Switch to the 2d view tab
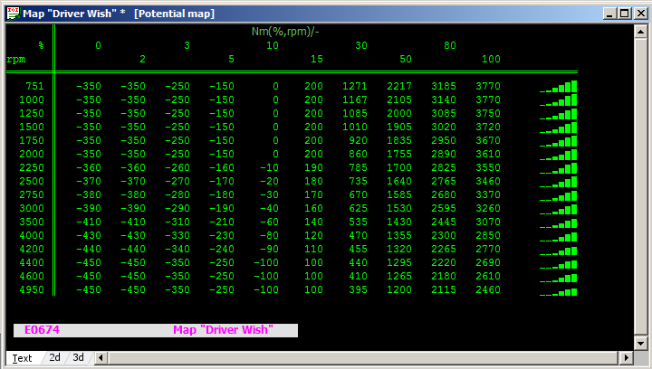652x369 pixels. click(54, 357)
